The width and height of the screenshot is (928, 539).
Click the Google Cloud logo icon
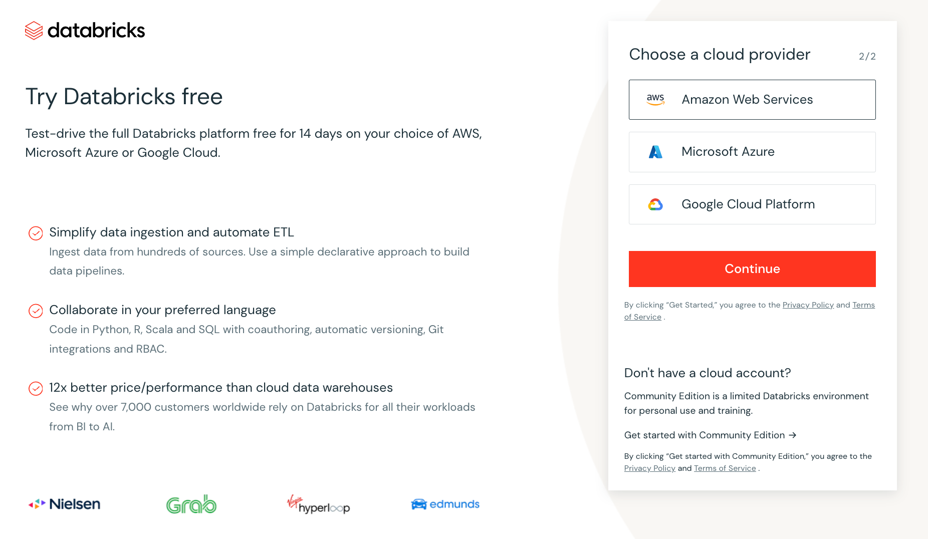tap(655, 204)
